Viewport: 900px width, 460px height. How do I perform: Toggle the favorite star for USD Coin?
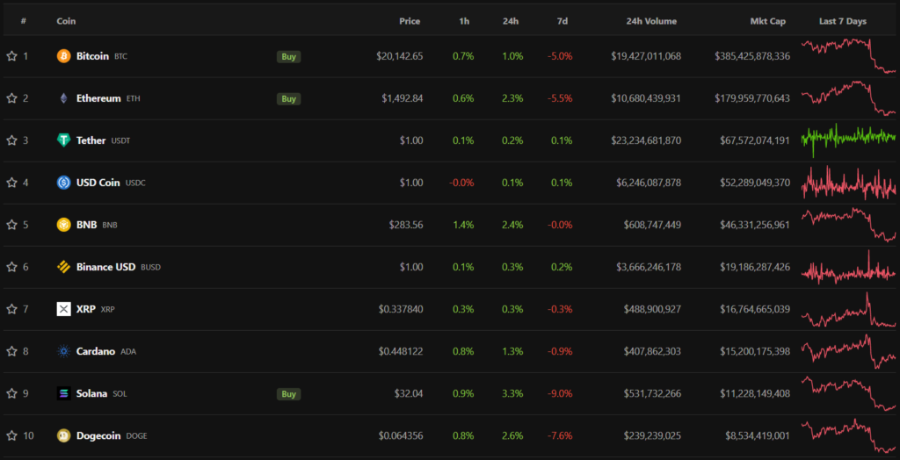tap(11, 183)
